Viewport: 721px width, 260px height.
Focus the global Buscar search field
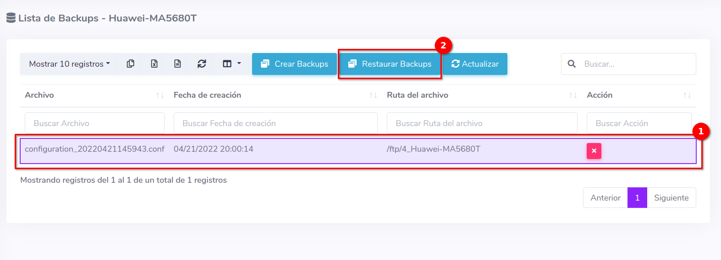coord(637,64)
